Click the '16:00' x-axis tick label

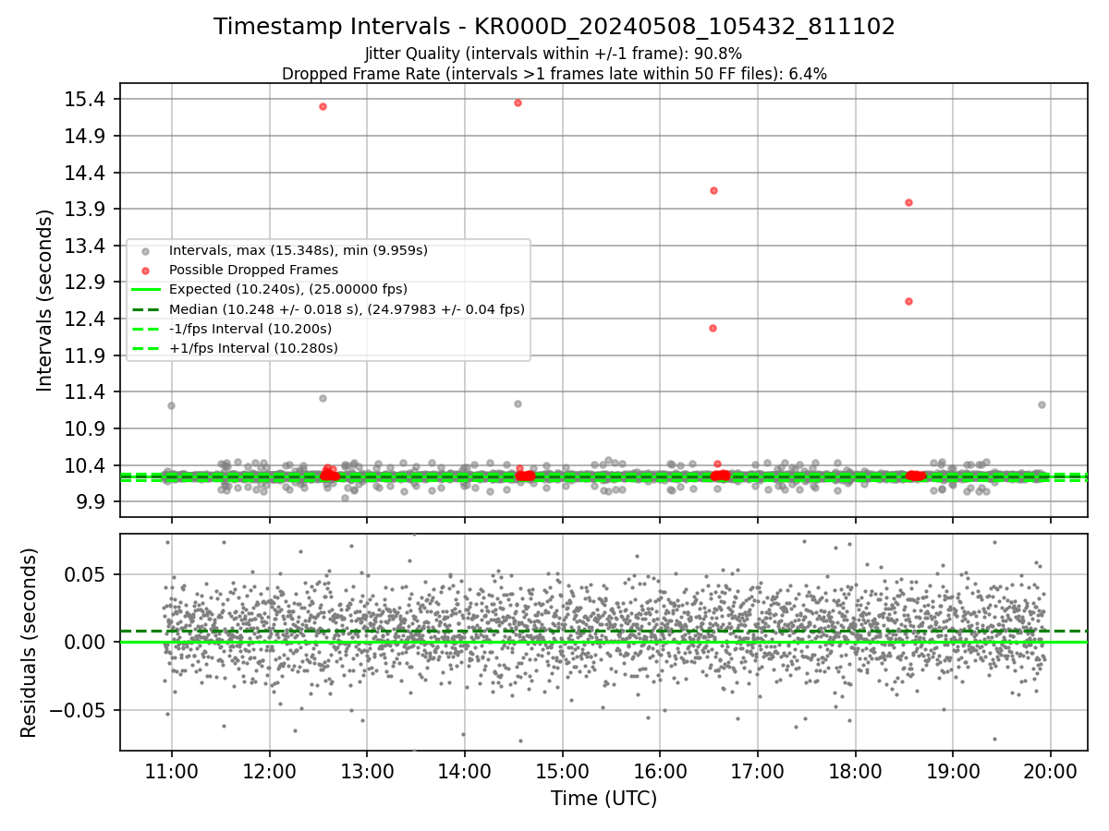[660, 771]
